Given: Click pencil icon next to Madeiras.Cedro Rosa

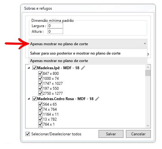Looking at the screenshot, I should [97, 99].
